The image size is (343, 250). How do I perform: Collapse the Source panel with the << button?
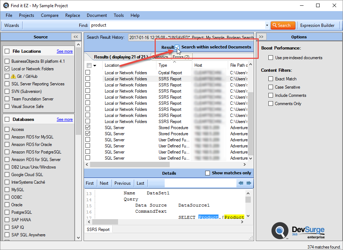tap(76, 37)
